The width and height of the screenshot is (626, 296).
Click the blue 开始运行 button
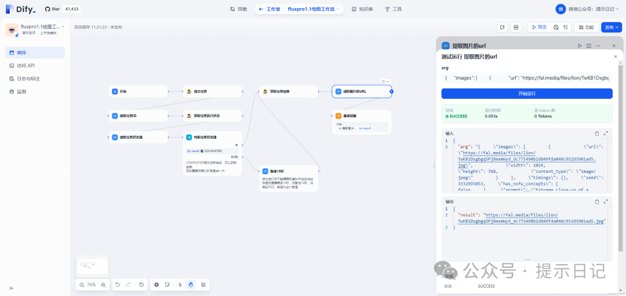tap(526, 94)
